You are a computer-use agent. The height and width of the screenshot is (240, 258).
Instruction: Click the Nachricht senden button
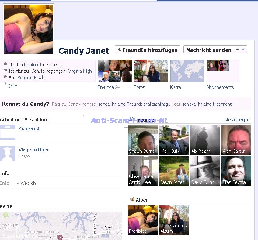209,50
